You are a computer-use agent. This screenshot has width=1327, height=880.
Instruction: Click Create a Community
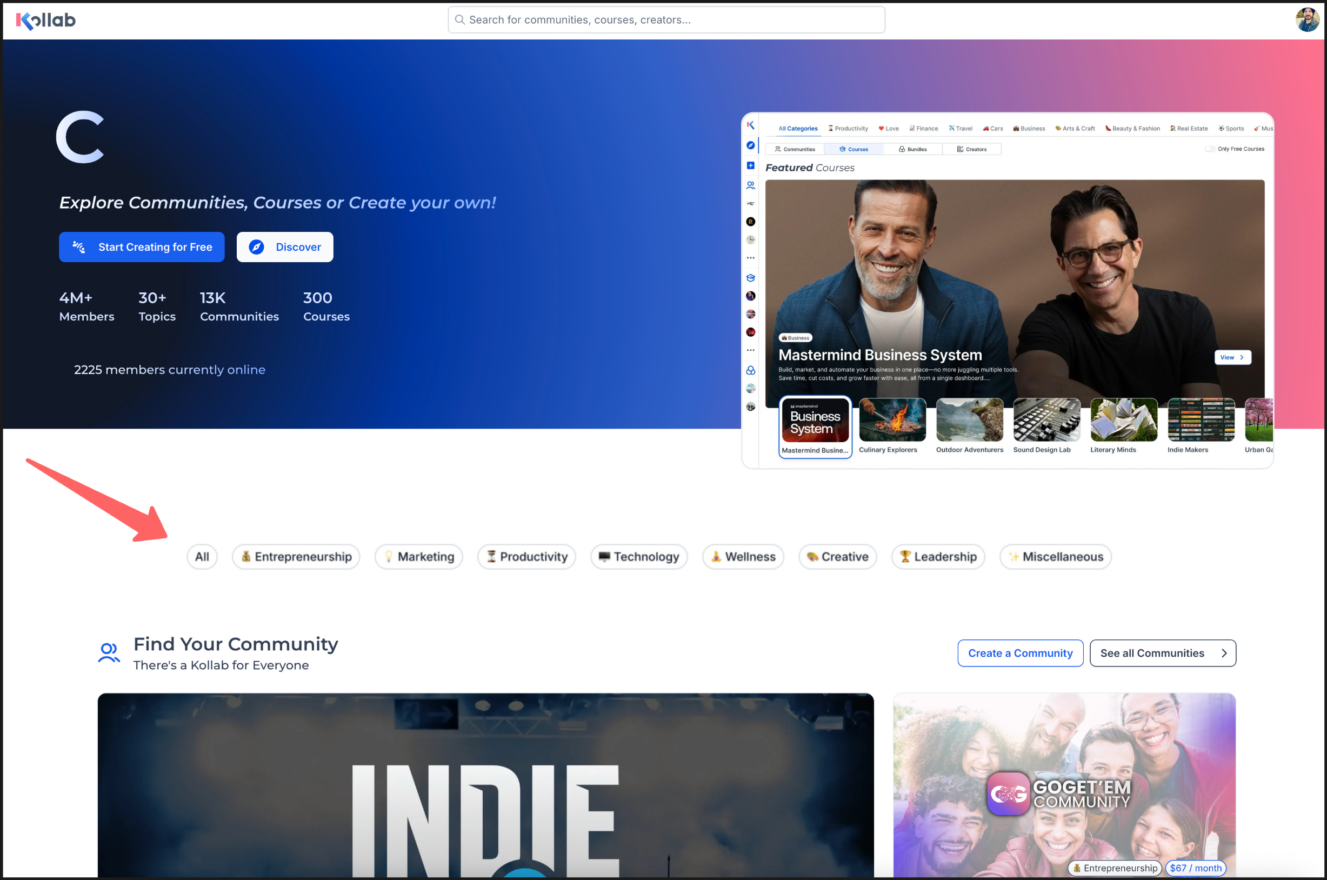coord(1020,653)
